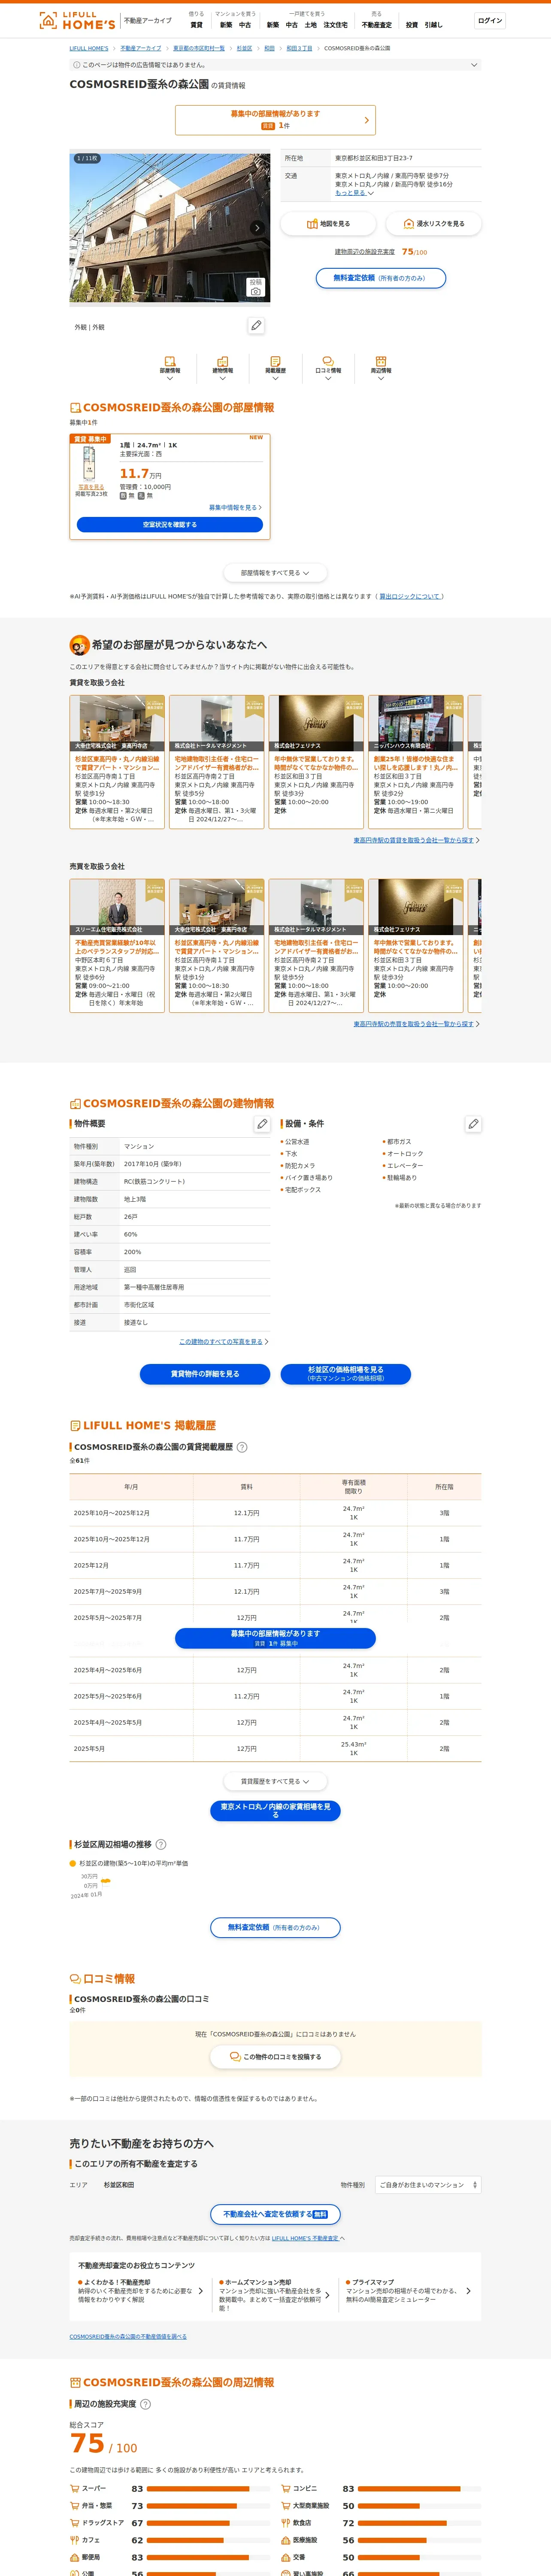Open スリーエム住宅販売株式会社 sales company card
Viewport: 551px width, 2576px height.
[x=117, y=945]
